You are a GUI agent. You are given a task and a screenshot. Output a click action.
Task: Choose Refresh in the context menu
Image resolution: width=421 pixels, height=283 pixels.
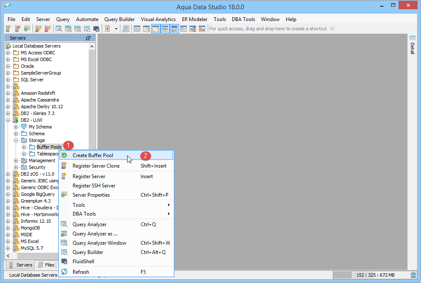click(x=117, y=272)
